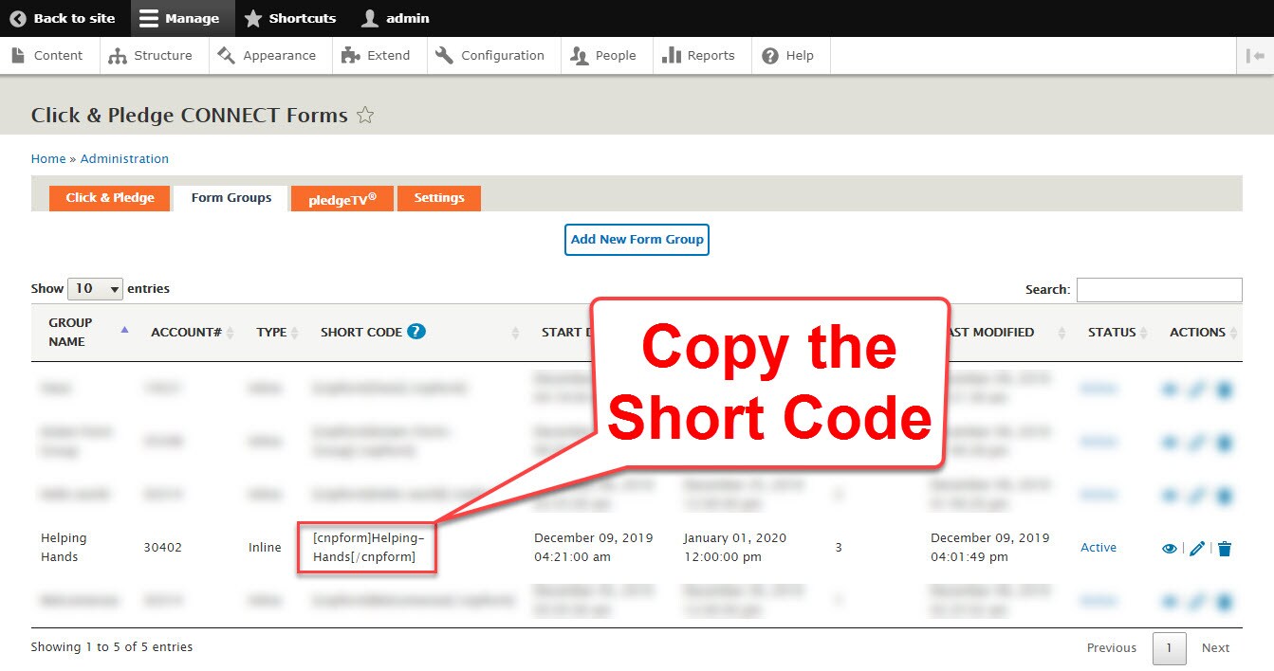
Task: Open the Help admin menu
Action: 789,55
